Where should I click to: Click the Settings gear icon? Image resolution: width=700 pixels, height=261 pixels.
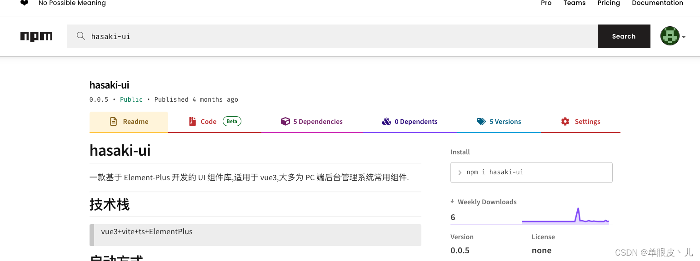point(565,122)
